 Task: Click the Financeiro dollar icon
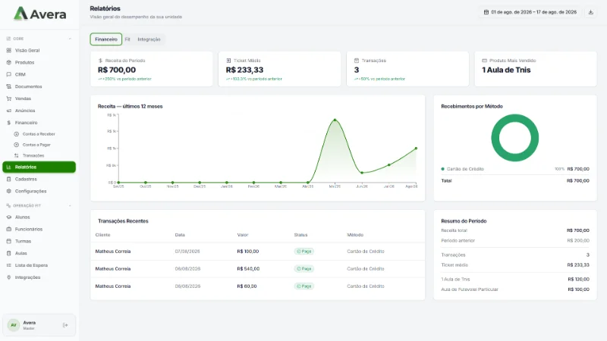point(9,123)
